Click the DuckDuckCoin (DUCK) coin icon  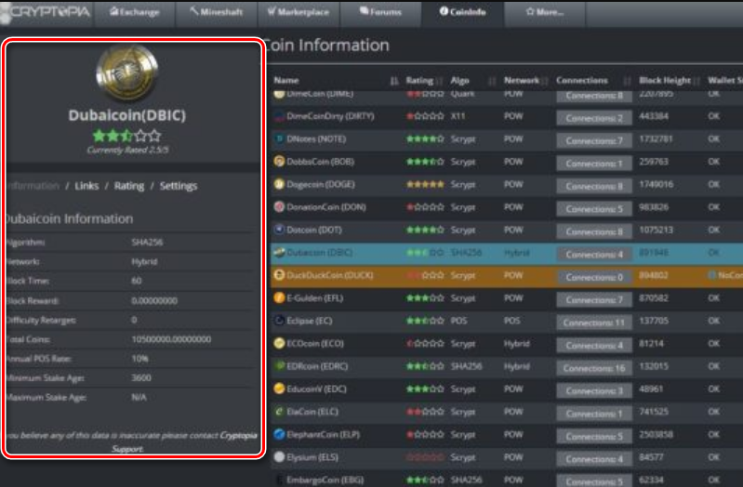click(x=279, y=275)
